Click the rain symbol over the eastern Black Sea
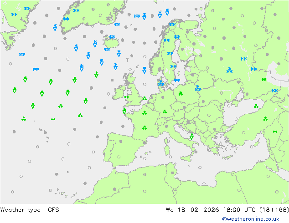 tap(256, 106)
